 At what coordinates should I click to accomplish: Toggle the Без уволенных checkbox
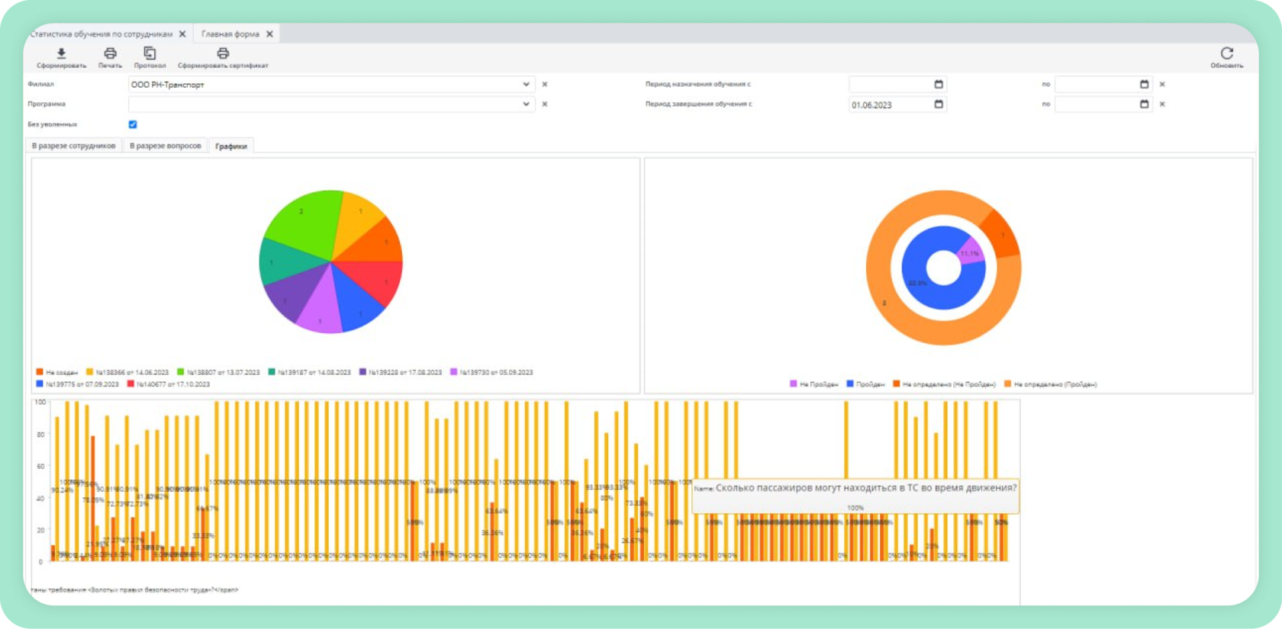(133, 124)
